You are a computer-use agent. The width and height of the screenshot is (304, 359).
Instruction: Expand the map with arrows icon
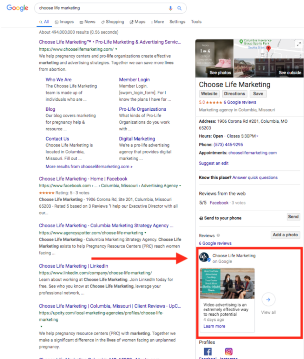(x=298, y=44)
